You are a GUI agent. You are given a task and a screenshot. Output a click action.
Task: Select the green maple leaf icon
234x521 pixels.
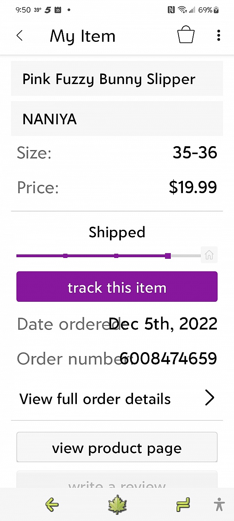click(117, 505)
